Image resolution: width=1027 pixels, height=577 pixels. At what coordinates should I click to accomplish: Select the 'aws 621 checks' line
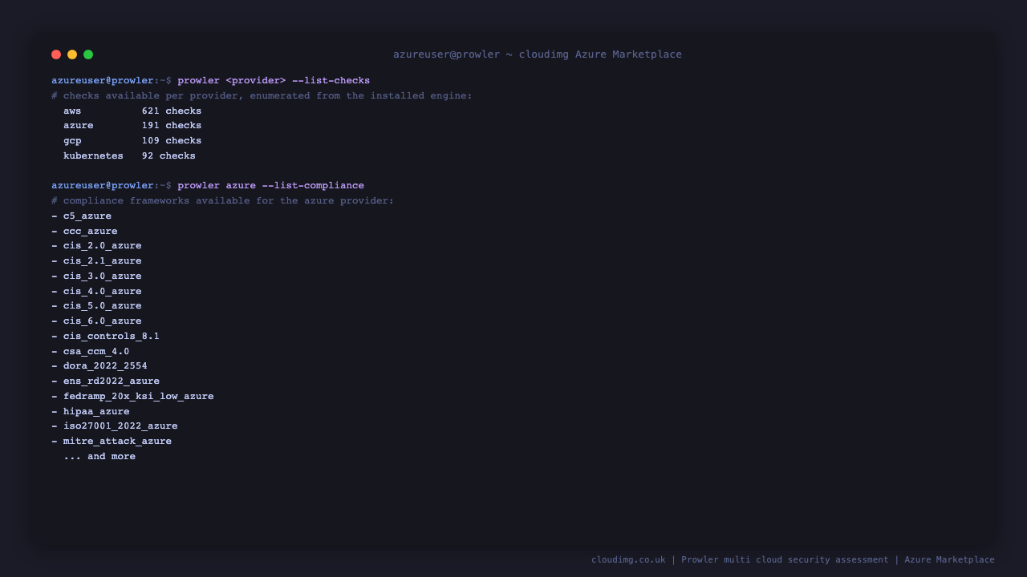click(x=132, y=111)
